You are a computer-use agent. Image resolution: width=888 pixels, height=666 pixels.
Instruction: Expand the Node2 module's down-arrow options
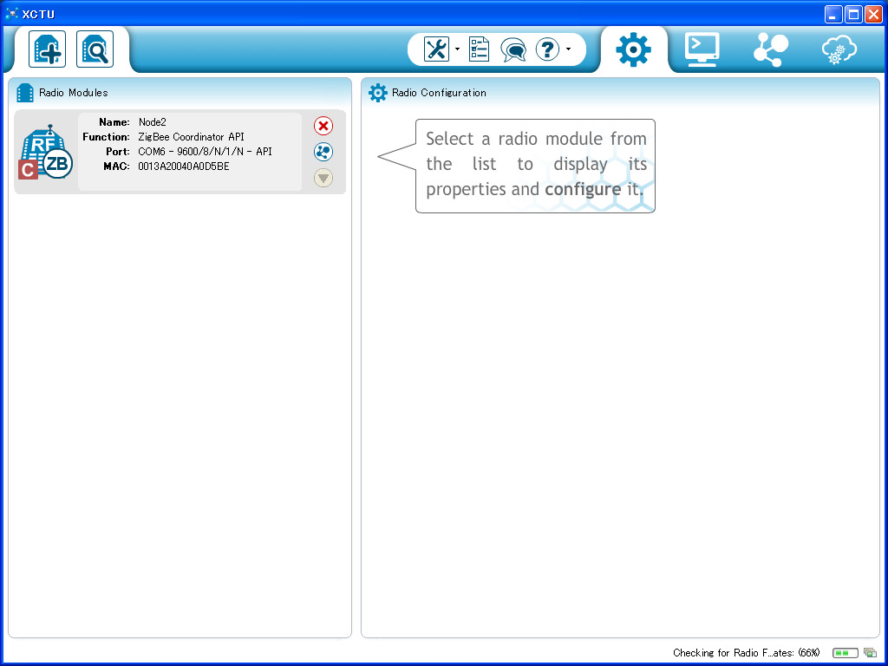point(323,179)
